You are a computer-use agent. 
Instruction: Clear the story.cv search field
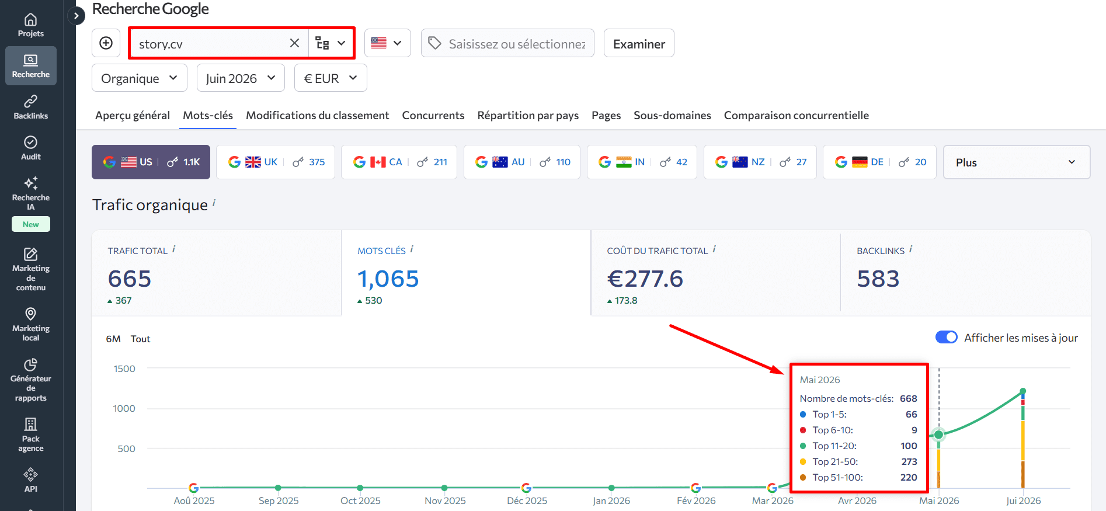[x=294, y=43]
